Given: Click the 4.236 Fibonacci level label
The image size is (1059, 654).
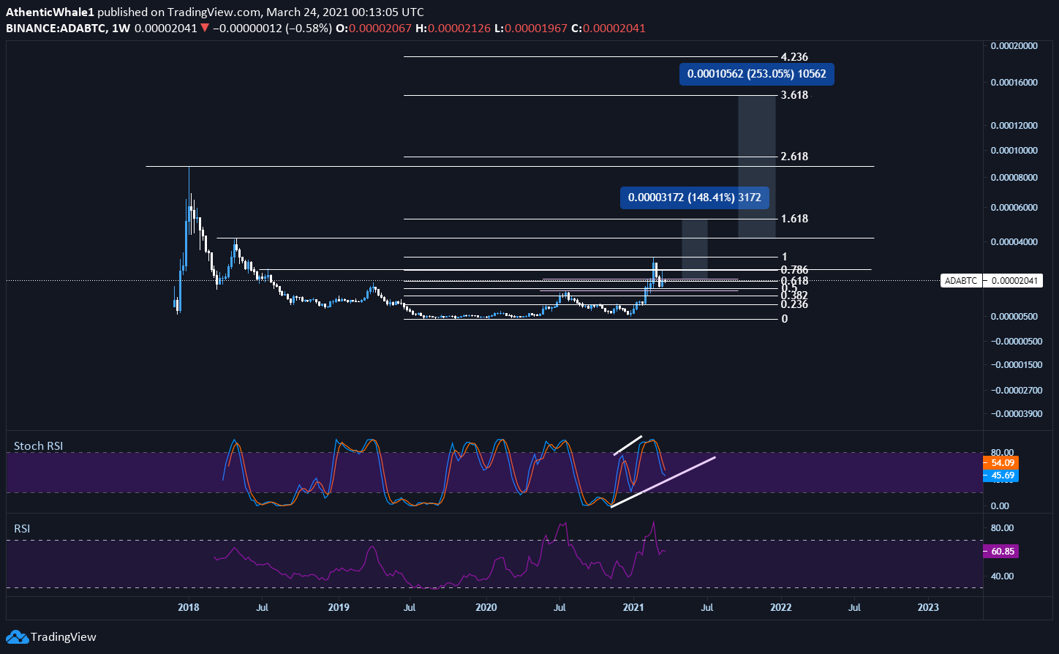Looking at the screenshot, I should [x=794, y=57].
